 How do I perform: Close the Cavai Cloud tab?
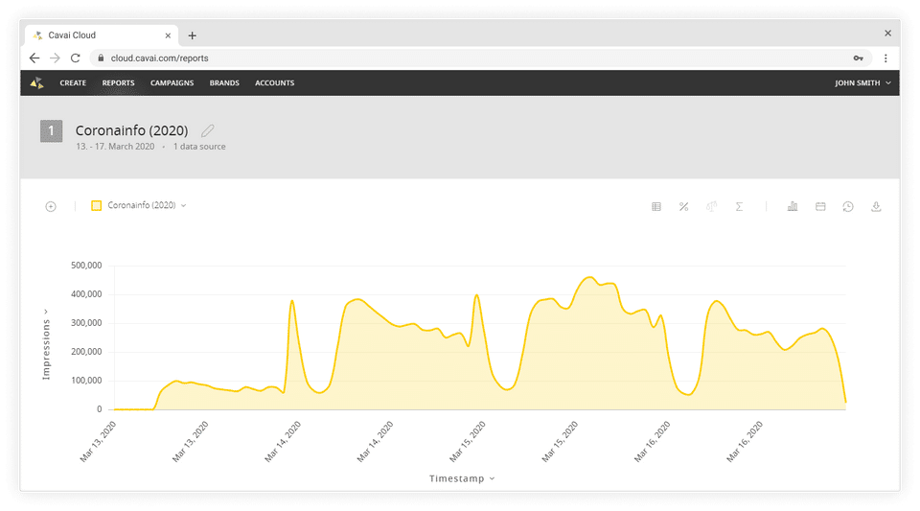point(168,35)
